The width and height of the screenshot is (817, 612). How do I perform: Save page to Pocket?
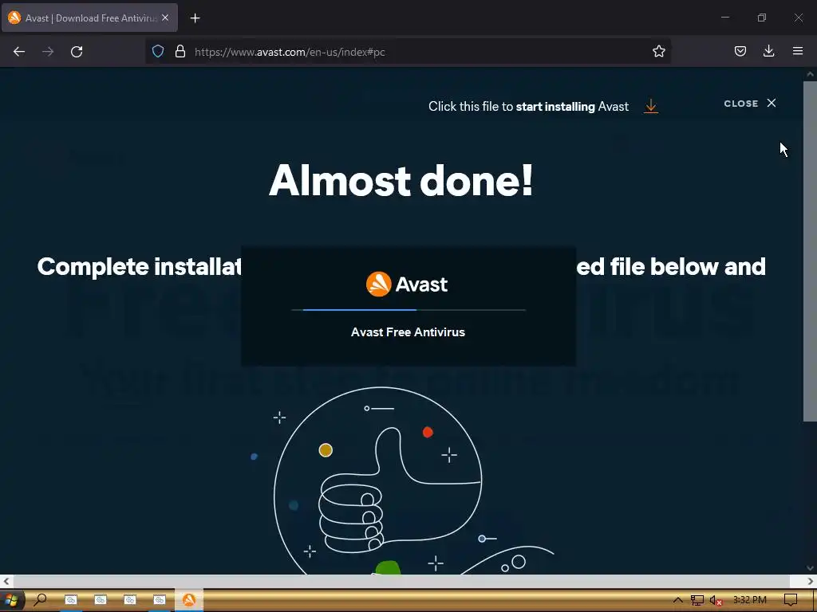[740, 52]
